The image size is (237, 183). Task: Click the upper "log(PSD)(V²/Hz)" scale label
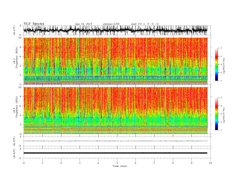tap(224, 65)
